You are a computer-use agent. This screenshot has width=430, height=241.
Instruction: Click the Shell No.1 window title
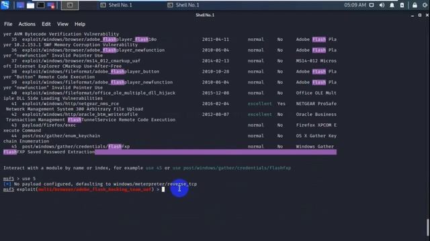(x=205, y=15)
